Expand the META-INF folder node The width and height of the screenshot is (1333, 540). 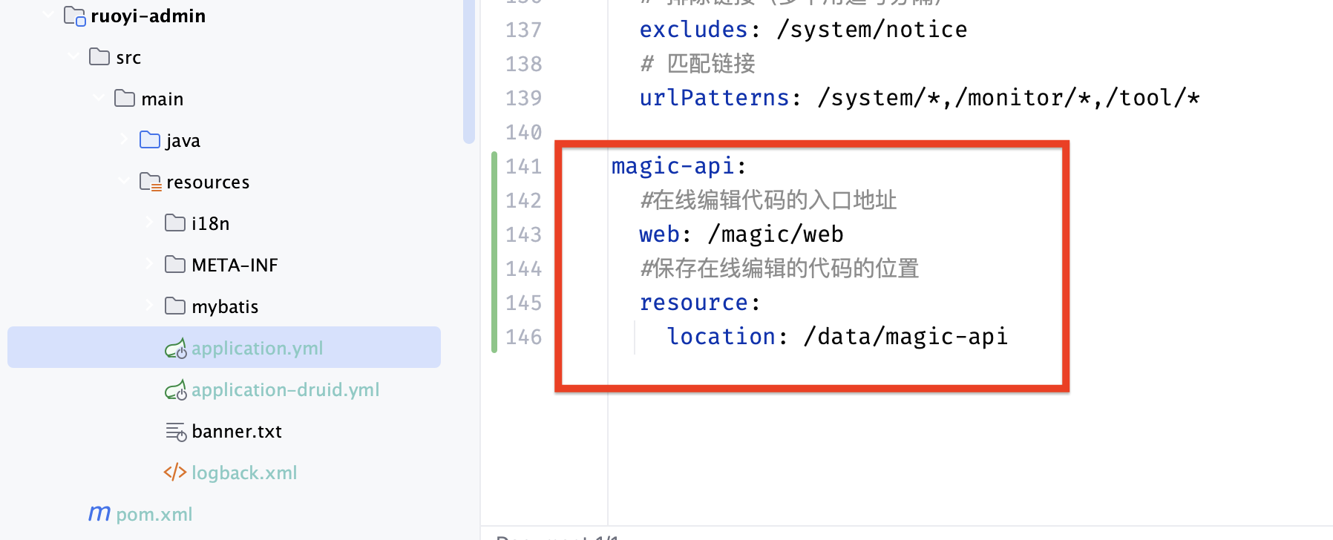(149, 264)
